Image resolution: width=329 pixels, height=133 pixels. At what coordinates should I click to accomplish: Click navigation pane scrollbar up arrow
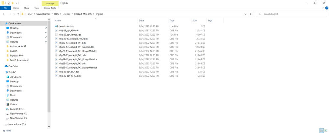[49, 20]
